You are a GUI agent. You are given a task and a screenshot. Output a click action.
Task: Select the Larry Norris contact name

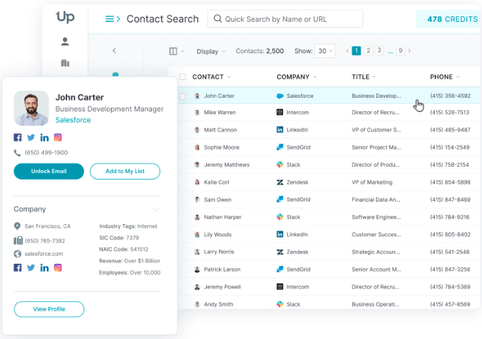pos(219,252)
